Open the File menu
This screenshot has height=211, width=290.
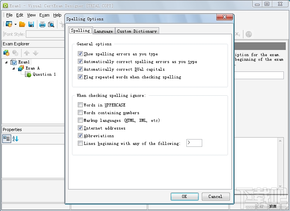click(9, 15)
